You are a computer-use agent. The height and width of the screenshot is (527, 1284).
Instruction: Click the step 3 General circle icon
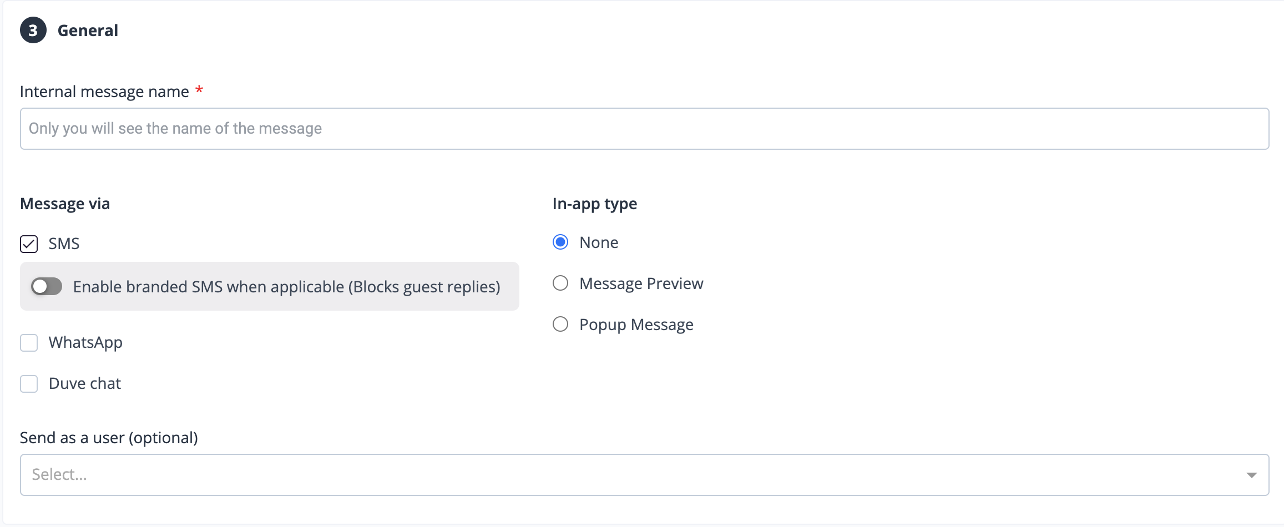(33, 31)
